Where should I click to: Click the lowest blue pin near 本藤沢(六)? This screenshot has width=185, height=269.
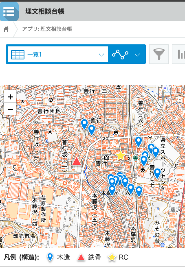coord(139,191)
